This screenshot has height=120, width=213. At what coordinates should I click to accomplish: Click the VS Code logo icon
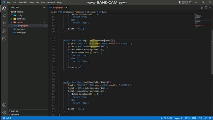[x=3, y=2]
